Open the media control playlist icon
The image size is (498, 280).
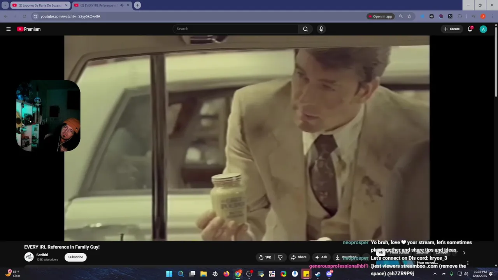coord(473,16)
